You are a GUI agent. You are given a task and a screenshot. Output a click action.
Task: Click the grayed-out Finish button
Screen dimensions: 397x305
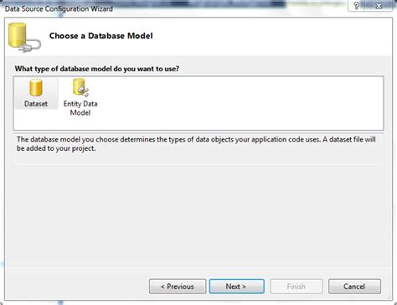[x=296, y=287]
